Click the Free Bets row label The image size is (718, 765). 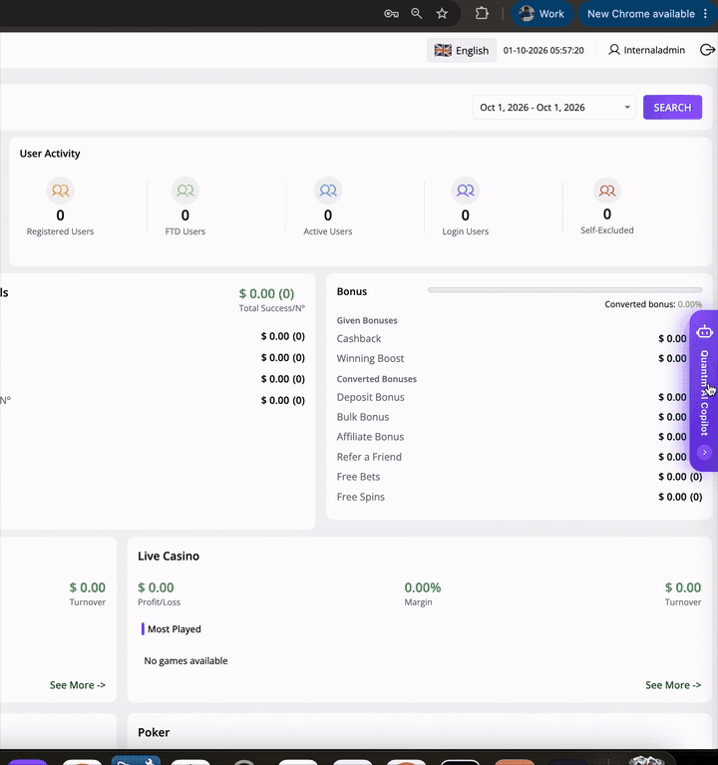click(359, 477)
